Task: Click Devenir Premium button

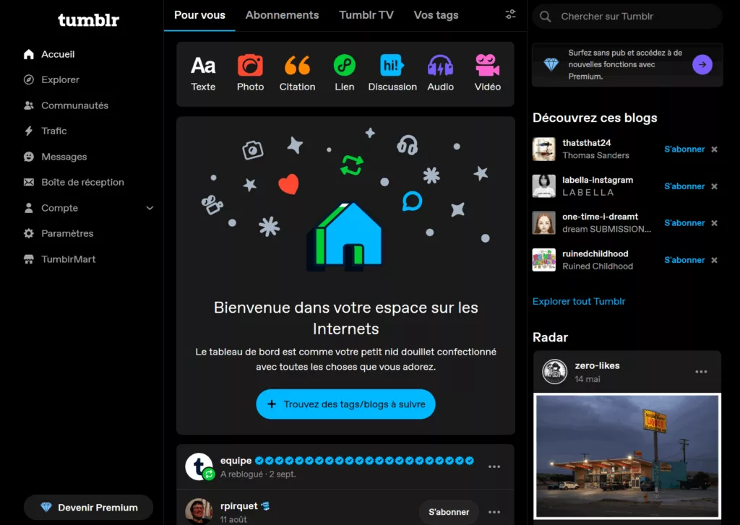Action: [88, 508]
